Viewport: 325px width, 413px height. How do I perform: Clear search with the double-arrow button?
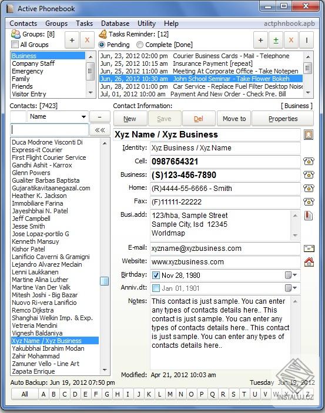[x=100, y=130]
